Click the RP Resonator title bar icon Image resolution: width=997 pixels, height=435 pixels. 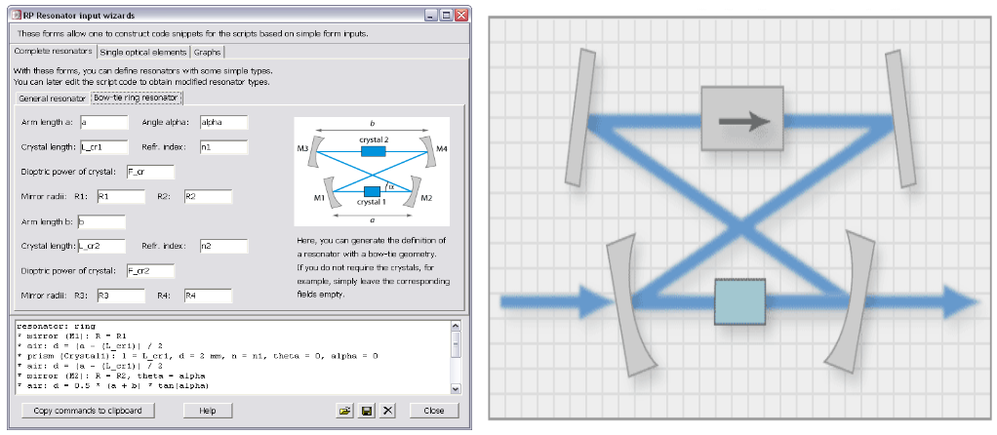click(15, 17)
